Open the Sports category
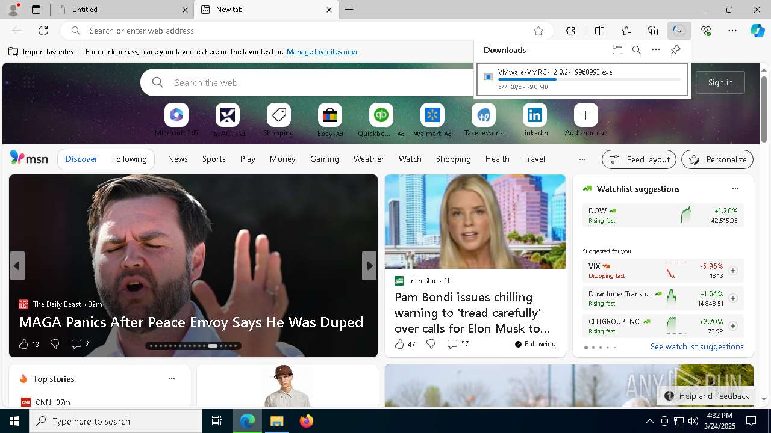 pyautogui.click(x=214, y=159)
